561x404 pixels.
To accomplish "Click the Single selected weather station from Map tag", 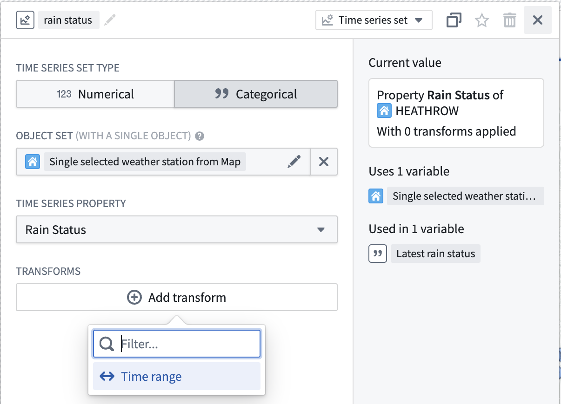I will 145,162.
